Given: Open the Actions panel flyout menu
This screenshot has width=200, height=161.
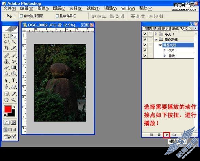Looking at the screenshot, I should pos(196,28).
